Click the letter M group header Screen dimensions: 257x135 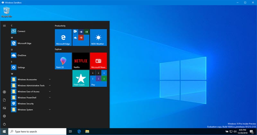coord(12,38)
